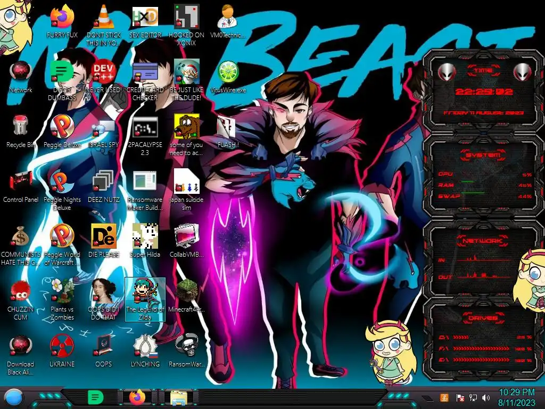The width and height of the screenshot is (545, 409).
Task: Click the orange tray application icon
Action: (444, 397)
